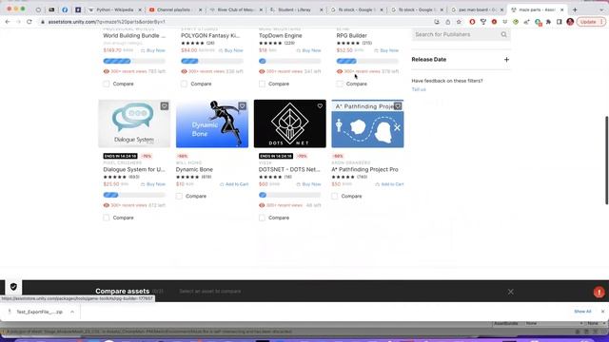Click the red alert icon on the compare bar

point(599,292)
